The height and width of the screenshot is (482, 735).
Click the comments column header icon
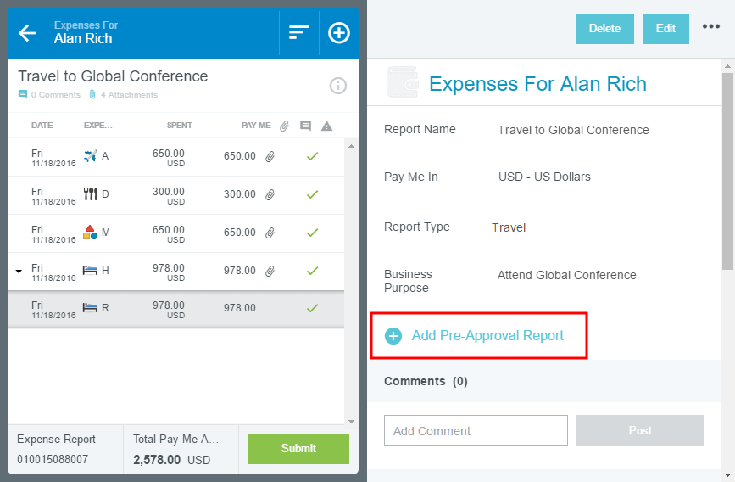point(305,126)
